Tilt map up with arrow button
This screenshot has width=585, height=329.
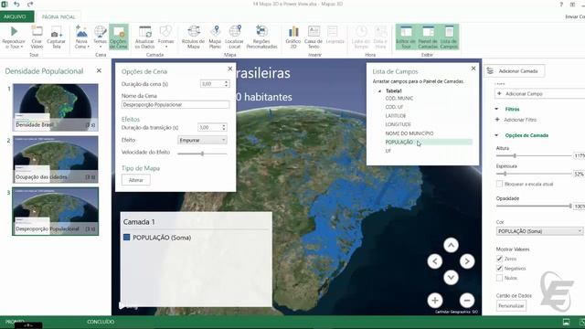click(451, 245)
